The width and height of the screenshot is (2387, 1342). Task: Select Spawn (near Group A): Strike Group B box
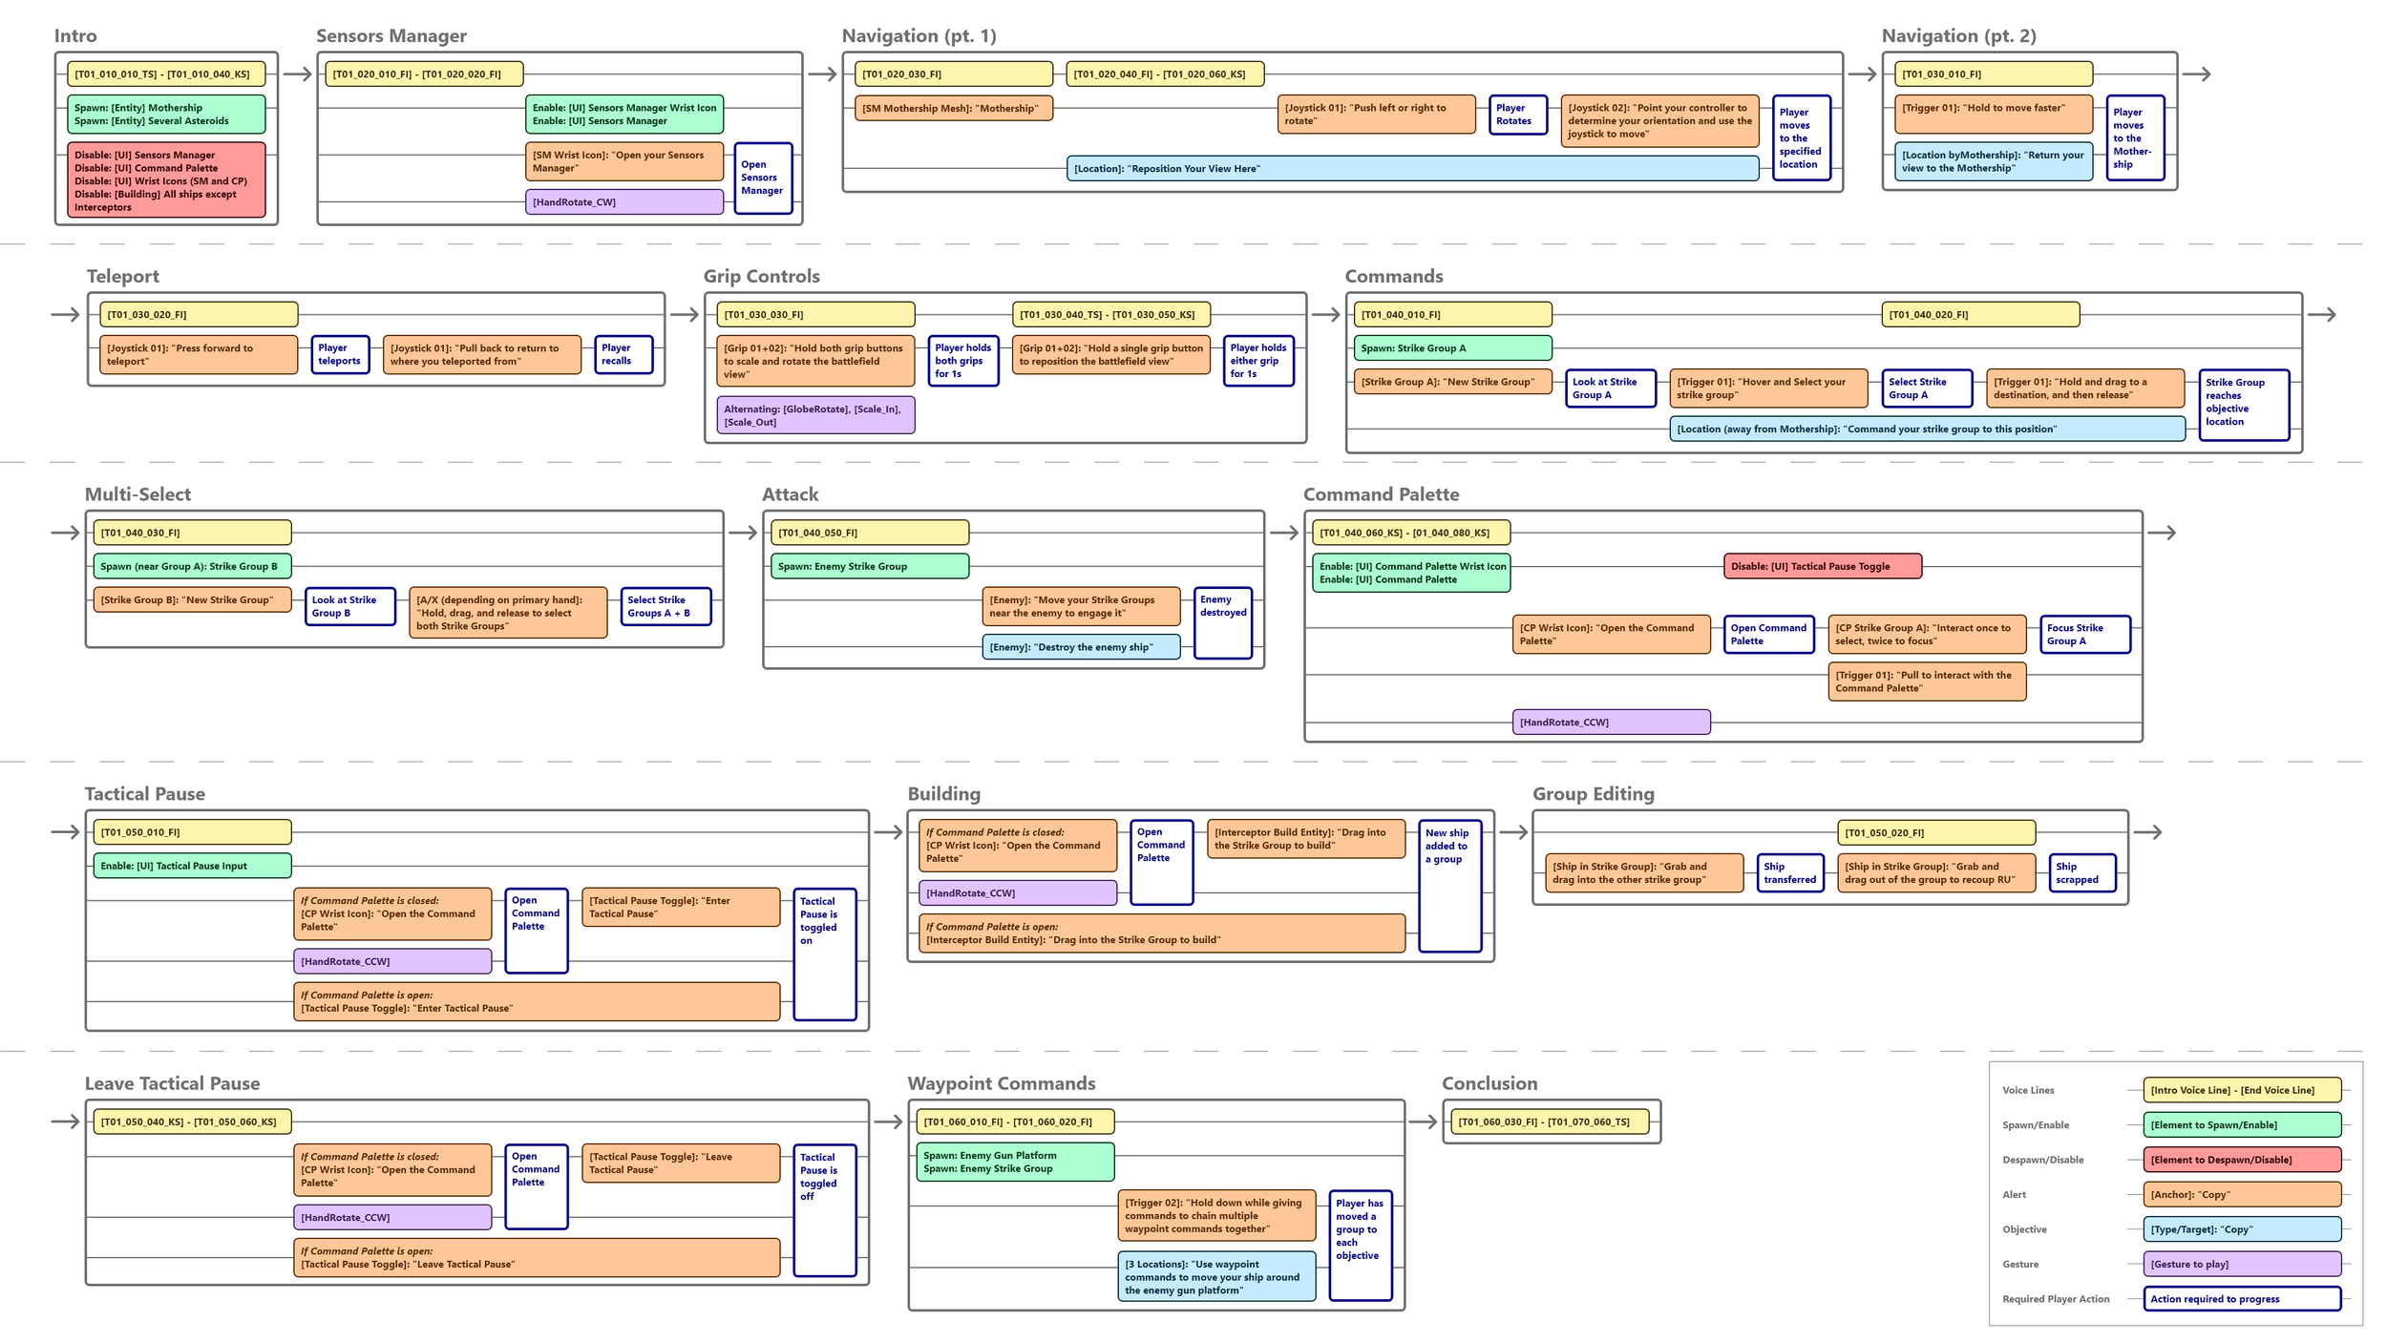[x=192, y=567]
